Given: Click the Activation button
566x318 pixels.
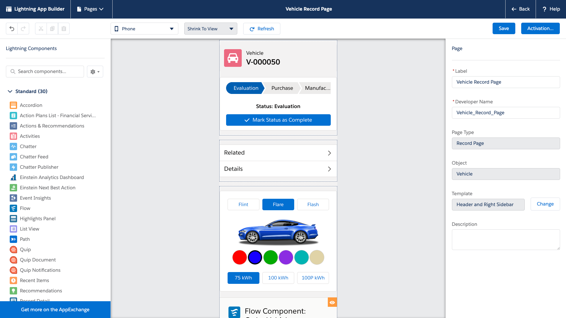Looking at the screenshot, I should [x=541, y=28].
